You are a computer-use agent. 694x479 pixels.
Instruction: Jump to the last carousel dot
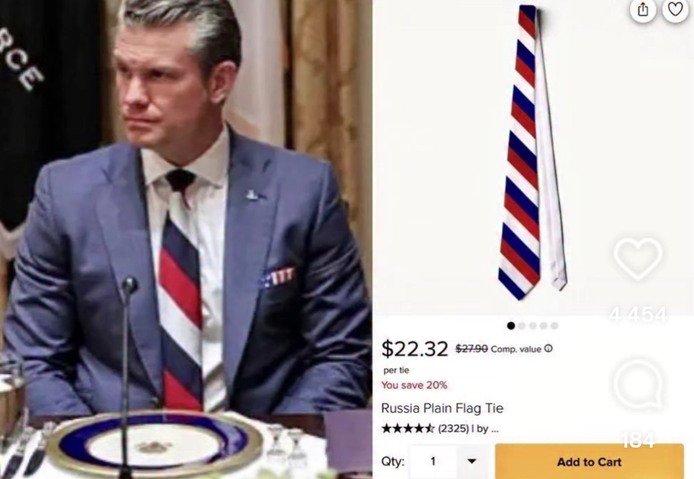coord(554,326)
